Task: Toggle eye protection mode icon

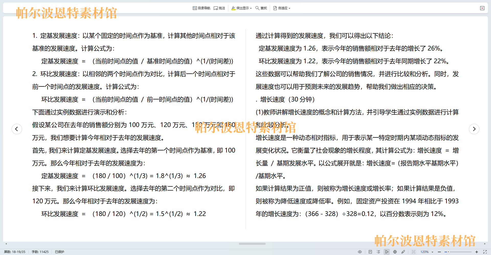Action: [x=360, y=252]
